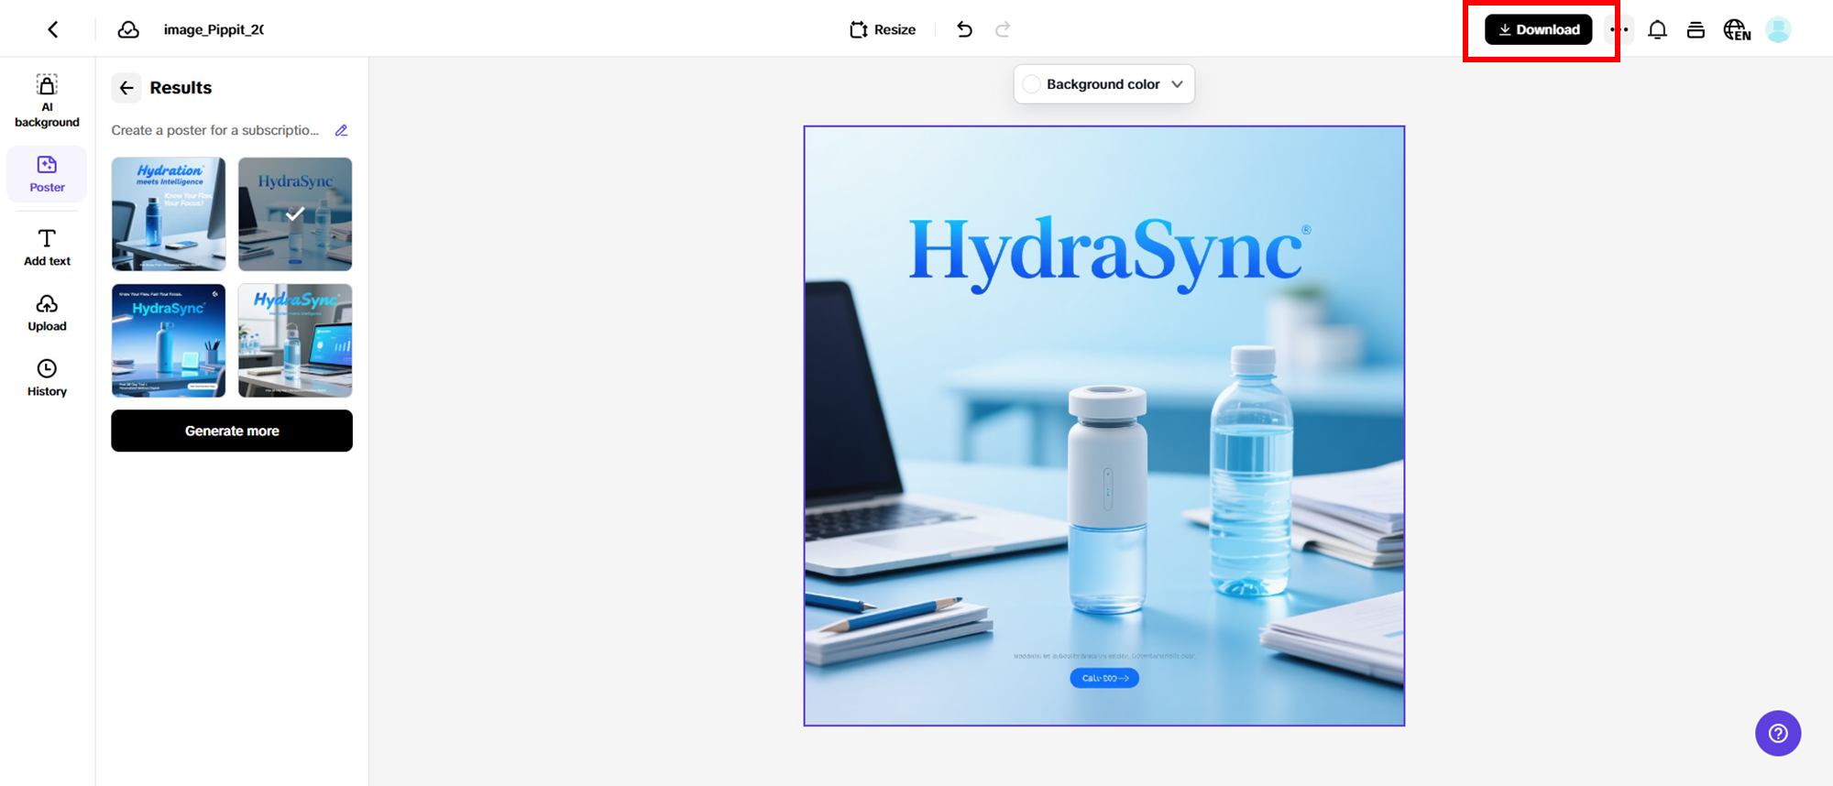
Task: Go back using the top-left chevron
Action: pyautogui.click(x=53, y=29)
